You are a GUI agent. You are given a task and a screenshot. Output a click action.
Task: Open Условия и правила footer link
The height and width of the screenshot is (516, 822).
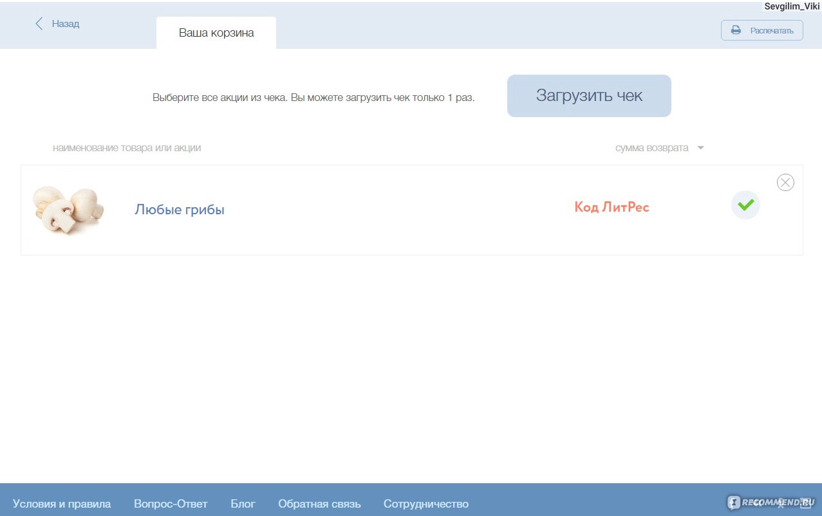(62, 504)
